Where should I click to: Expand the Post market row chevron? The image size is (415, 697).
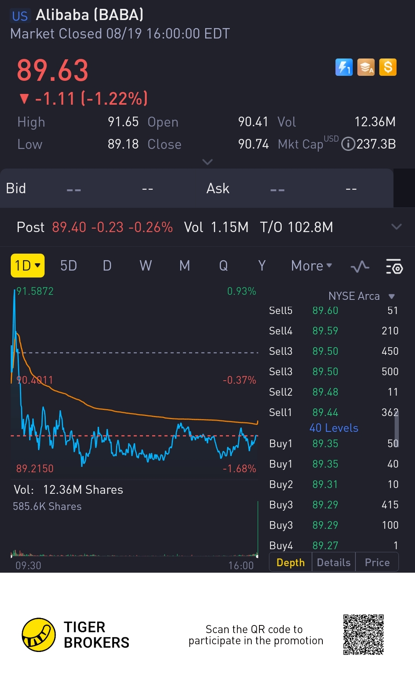[x=397, y=227]
